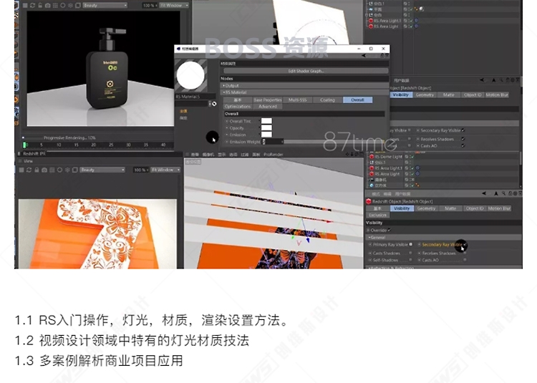Select RS Dome Light in object tree

(388, 156)
